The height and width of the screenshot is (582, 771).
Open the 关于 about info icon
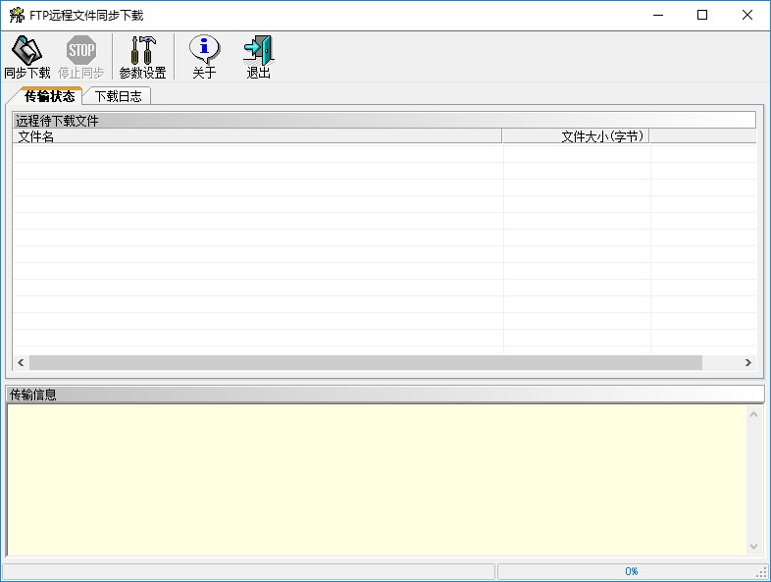pyautogui.click(x=205, y=57)
